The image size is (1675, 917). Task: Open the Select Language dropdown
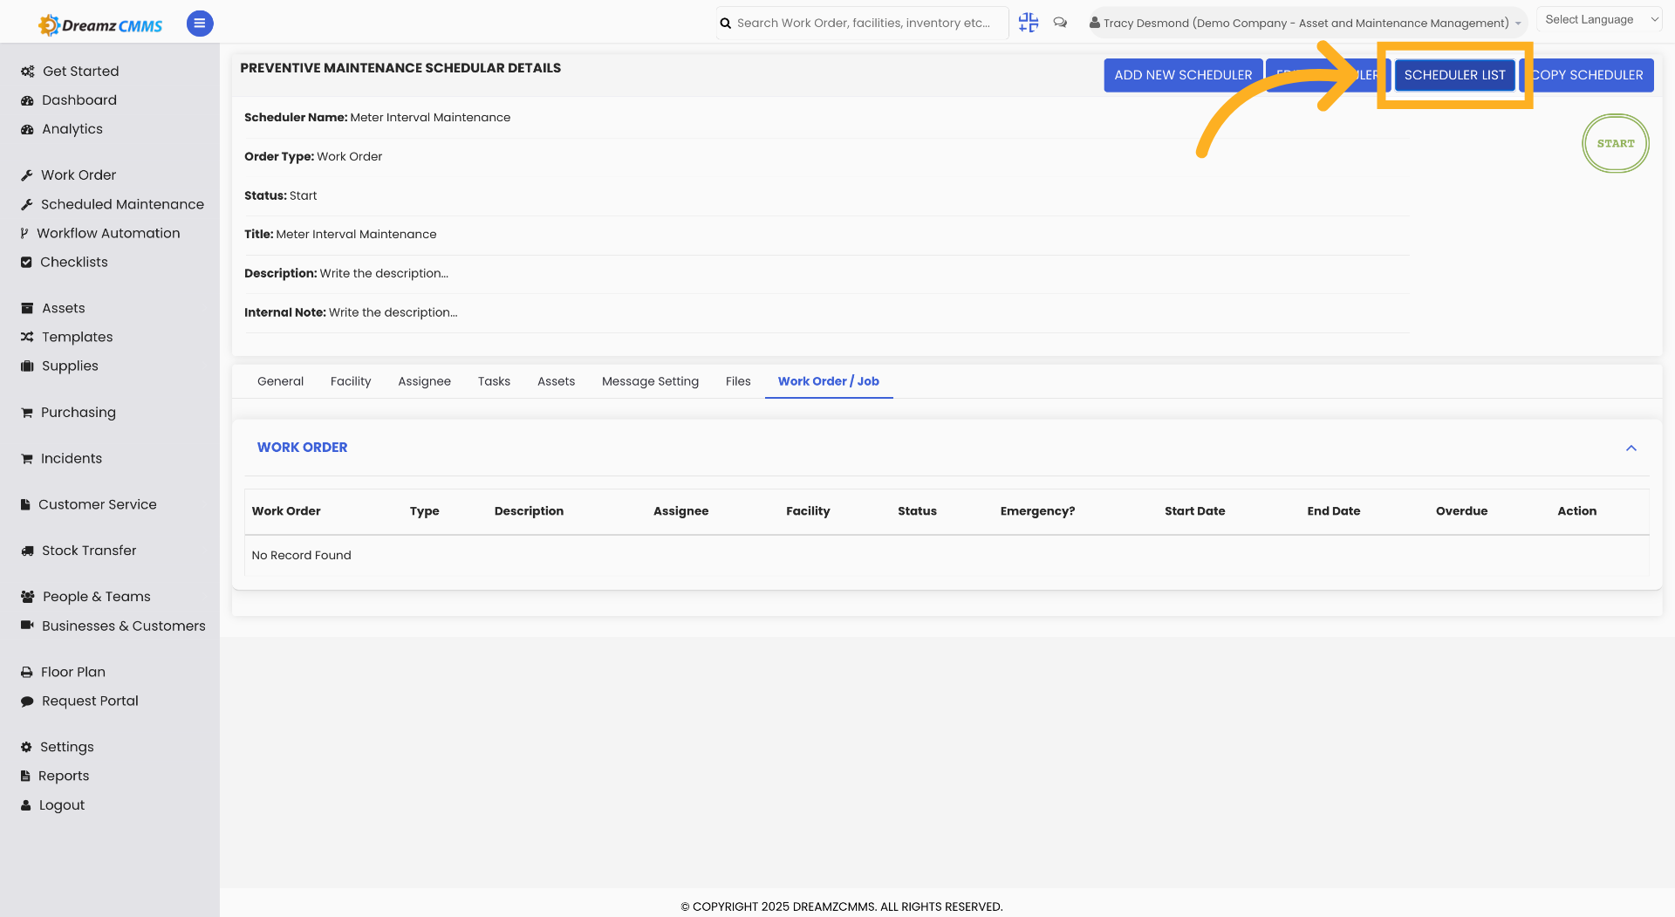1600,19
